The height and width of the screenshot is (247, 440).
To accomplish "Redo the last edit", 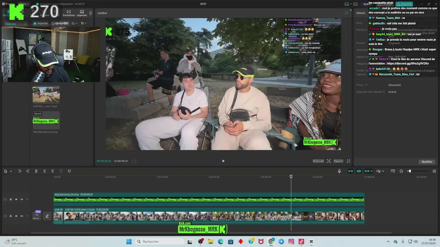I will coord(28,171).
